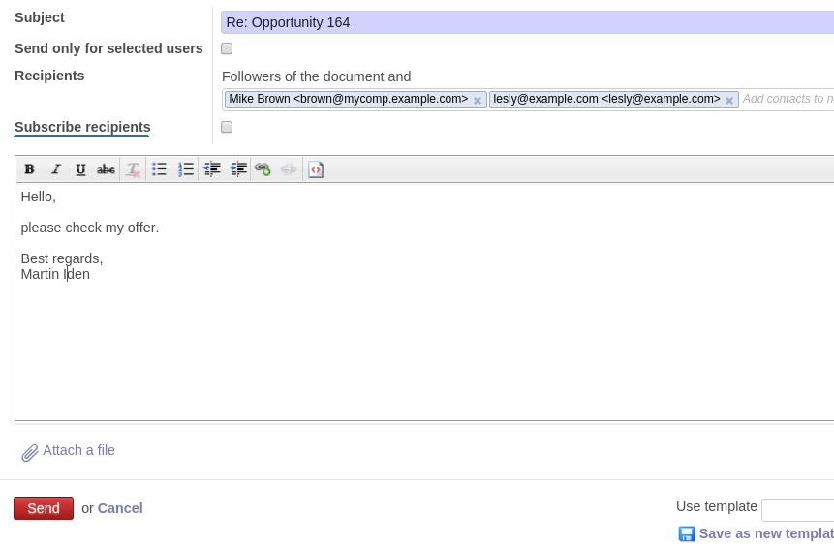Cancel the email composition
The height and width of the screenshot is (547, 834).
pyautogui.click(x=120, y=508)
